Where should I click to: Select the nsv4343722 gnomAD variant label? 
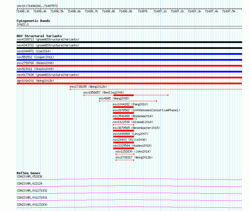(x=48, y=45)
